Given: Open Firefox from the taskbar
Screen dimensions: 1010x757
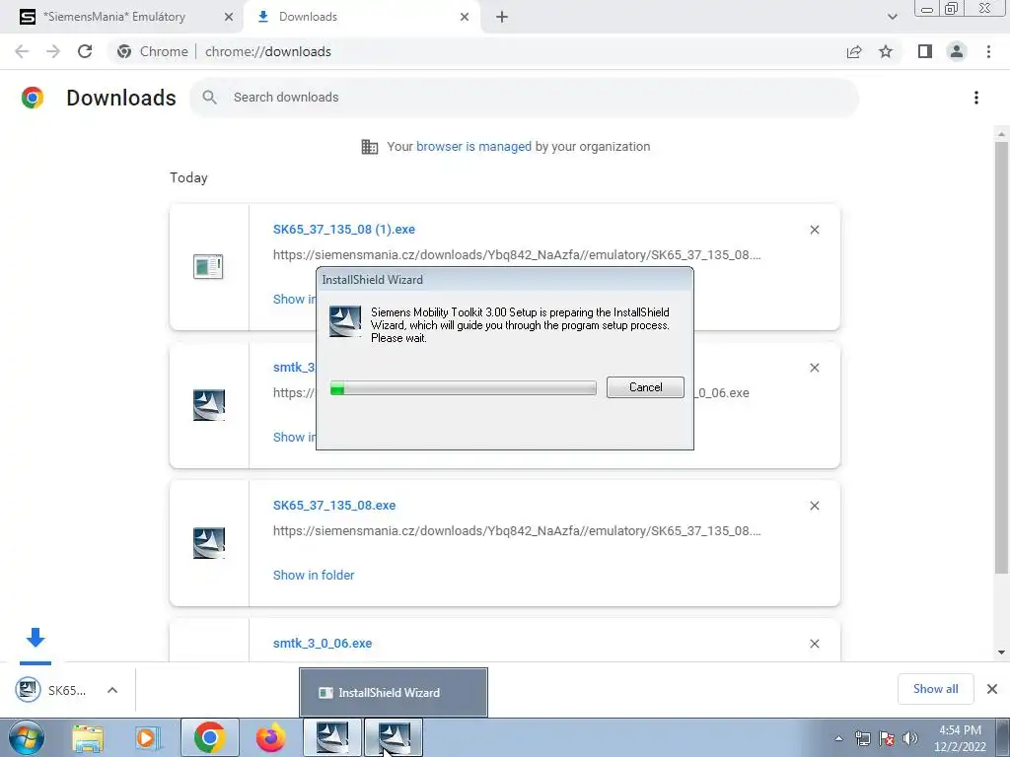Looking at the screenshot, I should pos(270,737).
